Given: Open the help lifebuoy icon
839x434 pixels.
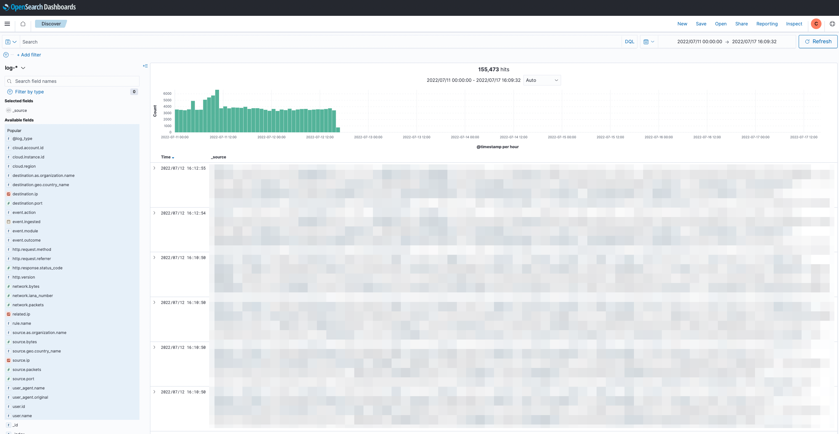Looking at the screenshot, I should pyautogui.click(x=832, y=24).
